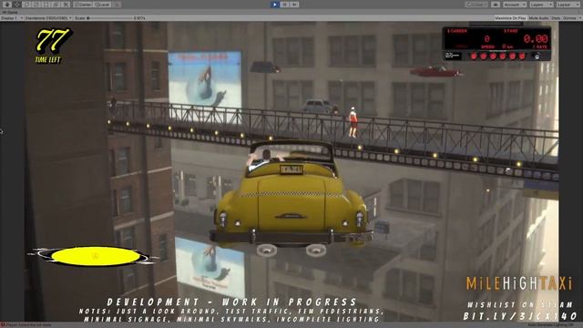The image size is (583, 328).
Task: Toggle Mute Audio
Action: [x=538, y=18]
